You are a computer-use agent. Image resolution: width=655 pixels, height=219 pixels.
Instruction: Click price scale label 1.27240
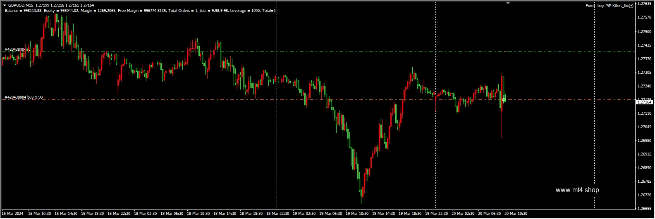click(645, 86)
